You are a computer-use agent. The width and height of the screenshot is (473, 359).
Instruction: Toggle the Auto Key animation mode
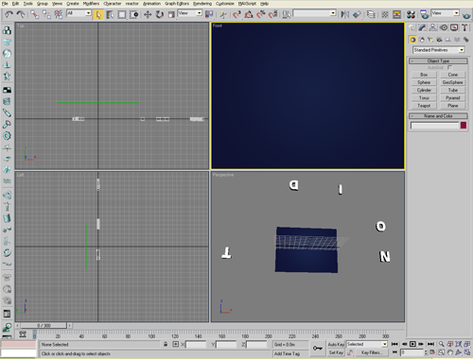click(x=336, y=345)
